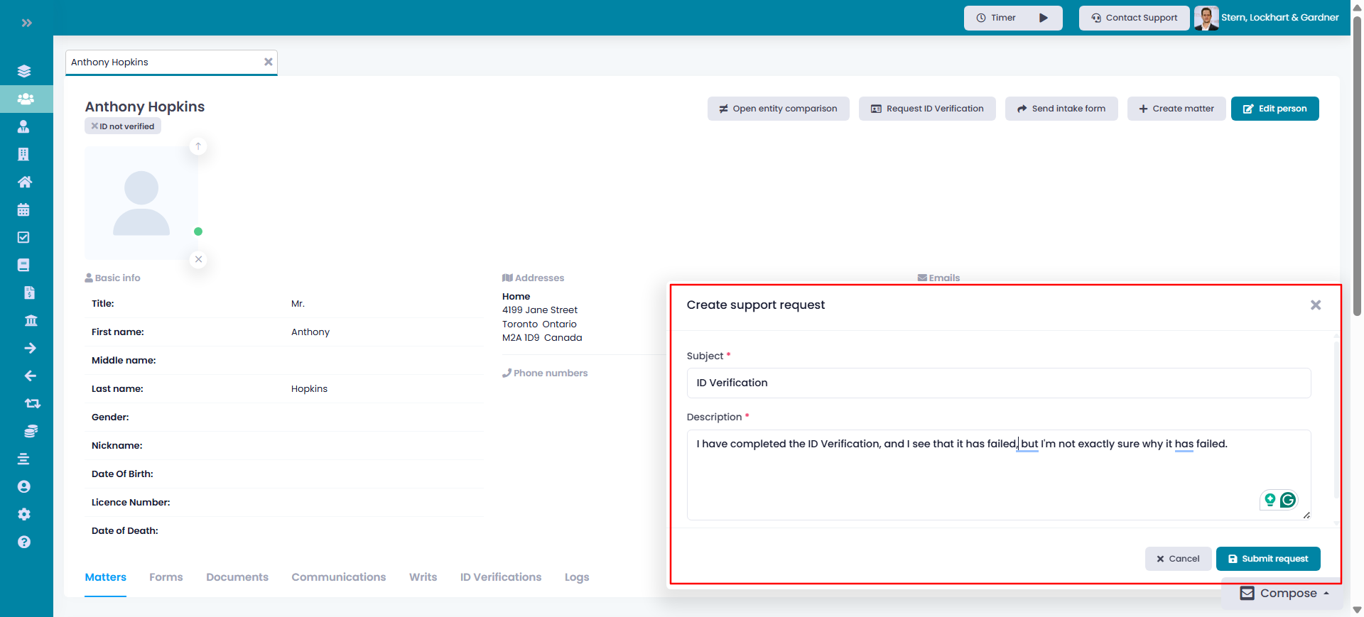Click the Edit person button
The width and height of the screenshot is (1364, 617).
tap(1274, 109)
